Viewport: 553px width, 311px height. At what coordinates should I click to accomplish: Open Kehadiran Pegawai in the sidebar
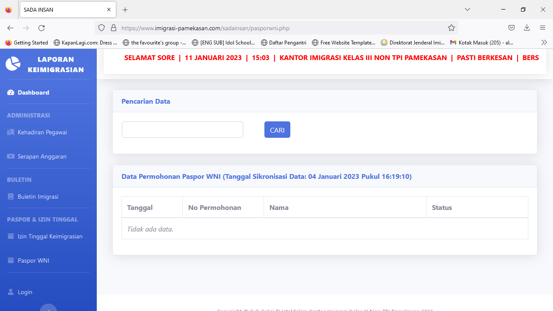42,132
